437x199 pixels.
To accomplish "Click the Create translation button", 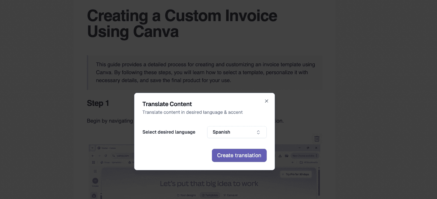I will point(239,155).
